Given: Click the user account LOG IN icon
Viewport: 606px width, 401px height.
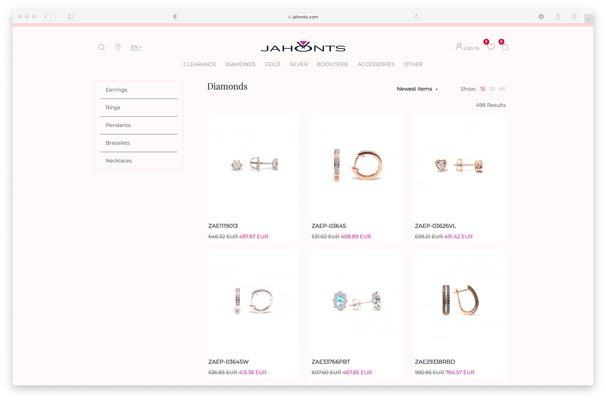Looking at the screenshot, I should click(467, 47).
